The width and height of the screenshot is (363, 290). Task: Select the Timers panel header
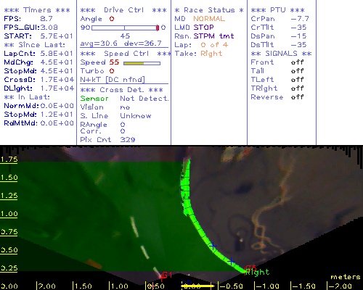pyautogui.click(x=37, y=10)
